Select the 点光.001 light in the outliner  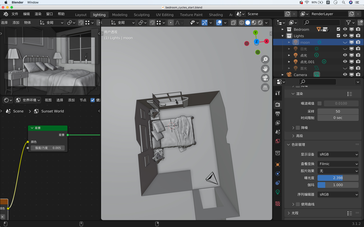click(x=307, y=62)
